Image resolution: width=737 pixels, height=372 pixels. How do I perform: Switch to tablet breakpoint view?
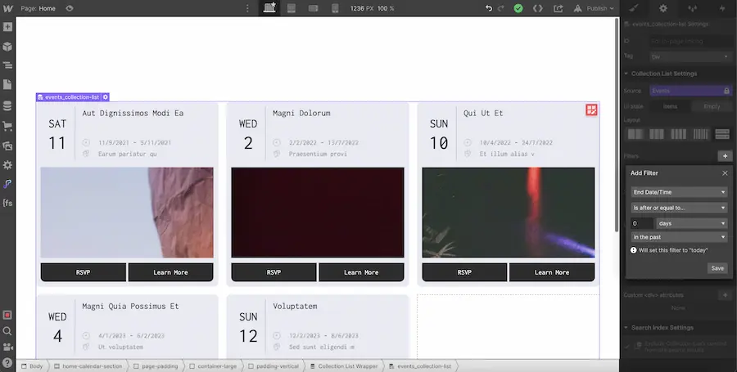tap(292, 8)
